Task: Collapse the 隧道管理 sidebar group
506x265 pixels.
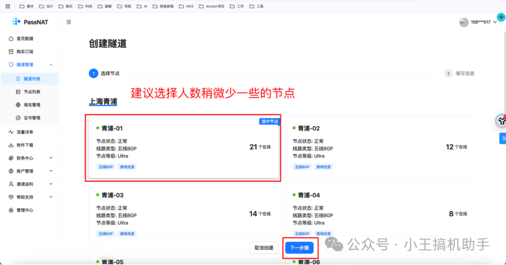Action: pos(51,64)
